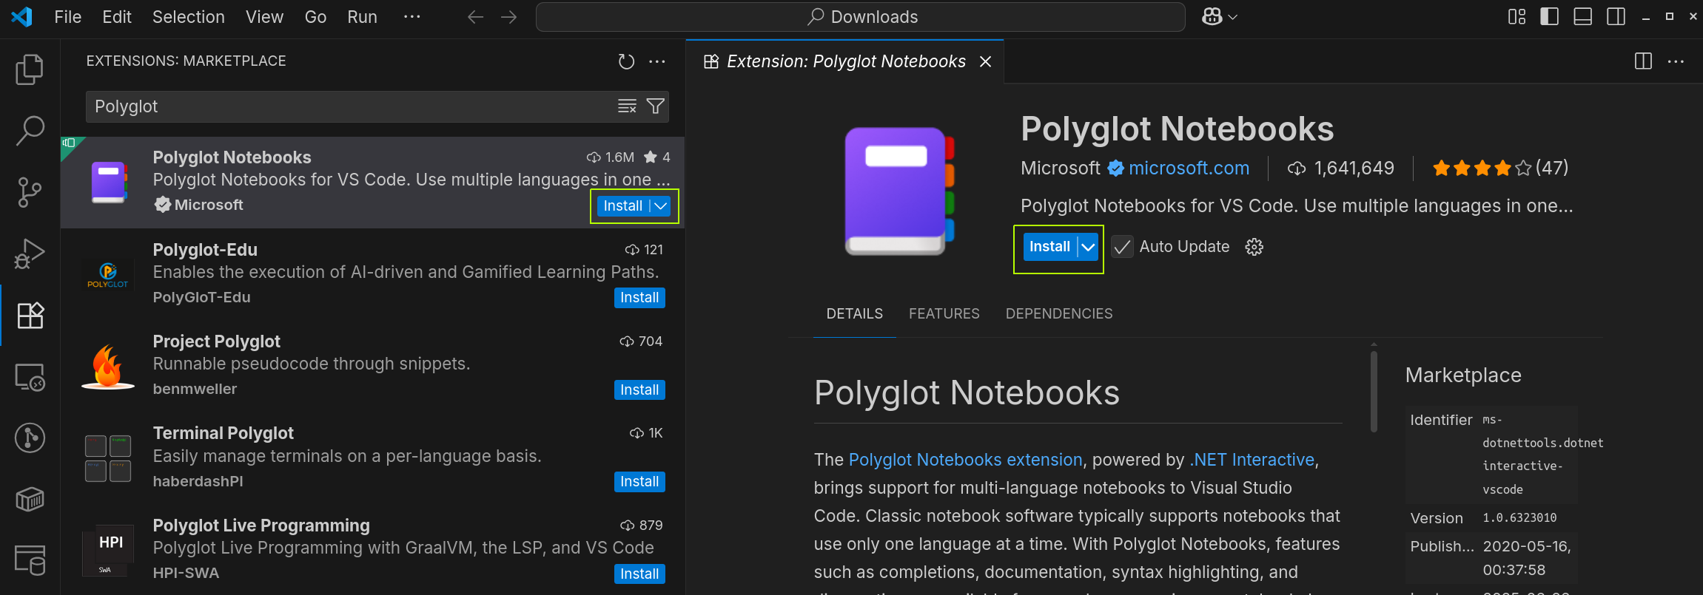Go forward in navigation history
Viewport: 1703px width, 595px height.
508,17
